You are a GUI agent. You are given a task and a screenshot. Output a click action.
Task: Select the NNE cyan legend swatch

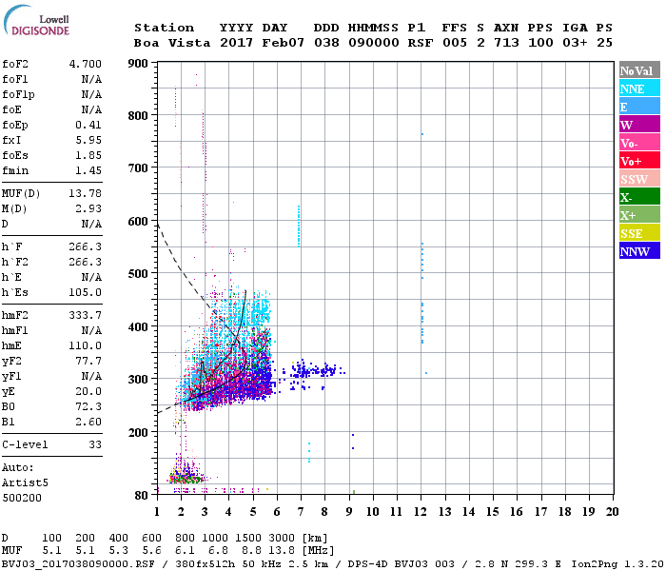[639, 88]
